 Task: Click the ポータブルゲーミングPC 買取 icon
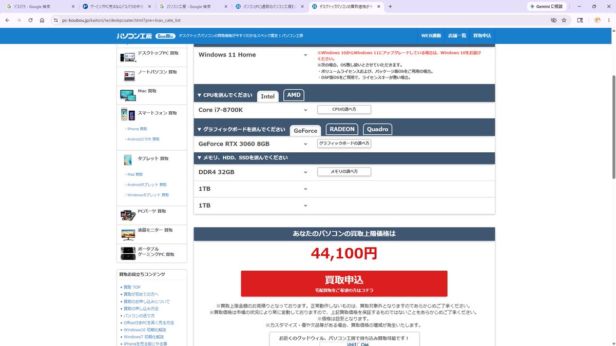[128, 253]
